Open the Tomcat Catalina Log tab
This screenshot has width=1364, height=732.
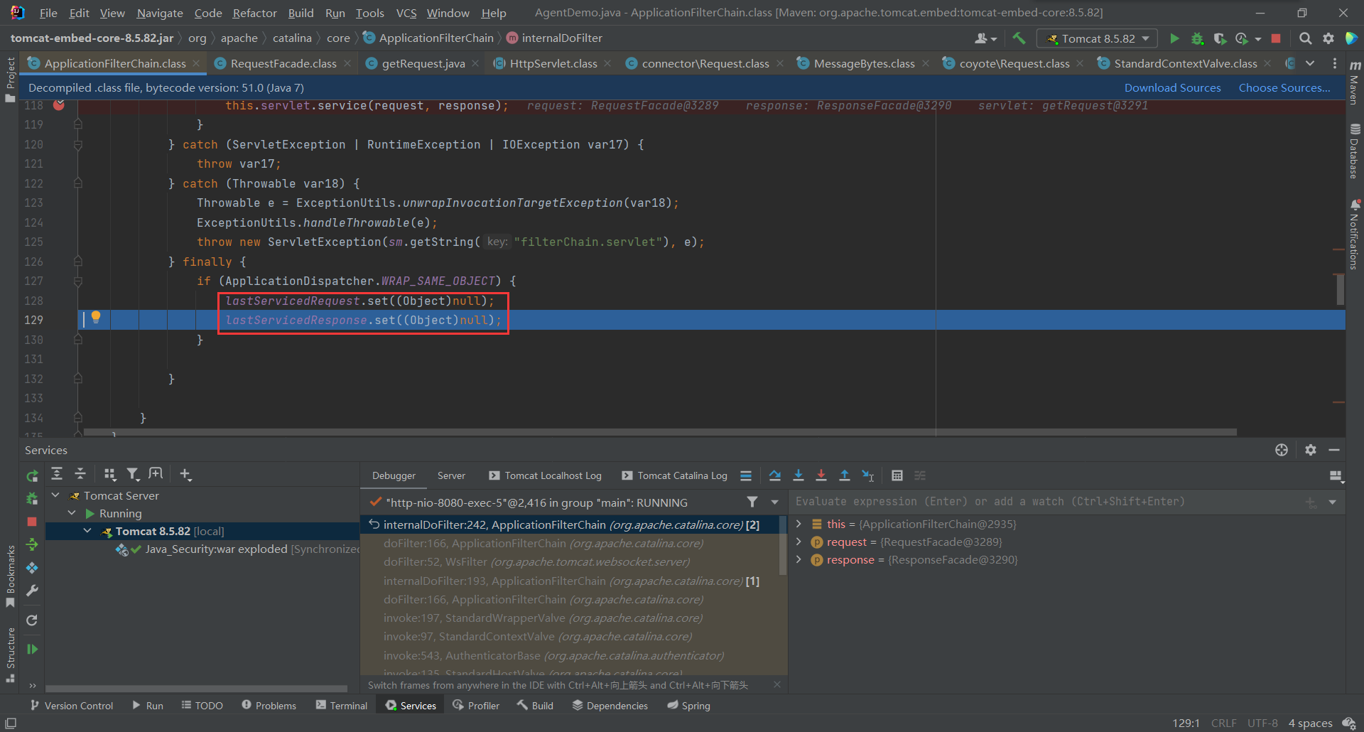point(675,475)
